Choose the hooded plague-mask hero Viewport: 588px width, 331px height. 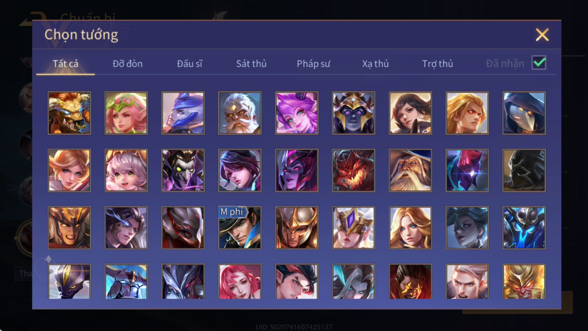[x=524, y=113]
